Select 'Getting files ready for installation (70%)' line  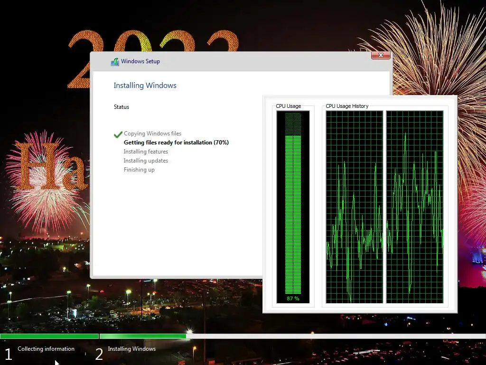click(x=176, y=143)
